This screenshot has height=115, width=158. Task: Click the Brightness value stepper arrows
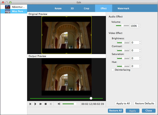click(x=140, y=42)
